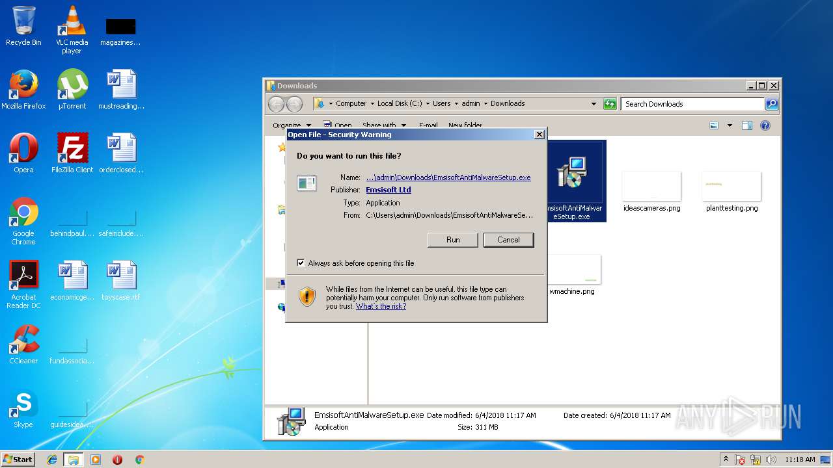This screenshot has width=833, height=468.
Task: Click the volume speaker icon in tray
Action: coord(771,460)
